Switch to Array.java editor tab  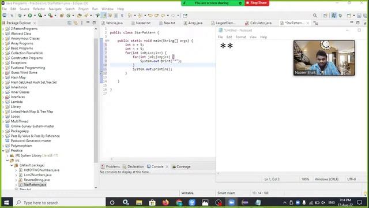pyautogui.click(x=193, y=23)
